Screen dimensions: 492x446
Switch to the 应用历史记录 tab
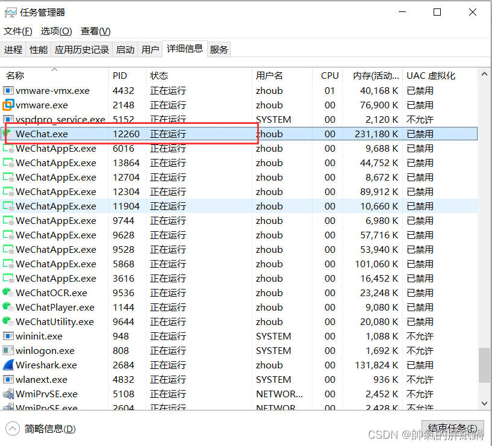(81, 49)
